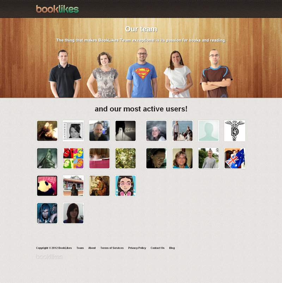Open the colorful pop-art four-panel avatar

point(73,158)
